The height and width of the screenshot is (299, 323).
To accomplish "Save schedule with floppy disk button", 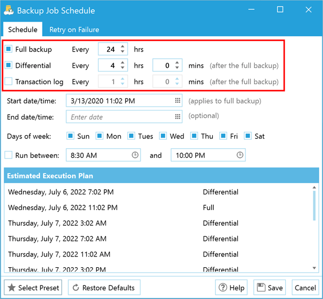I will click(x=270, y=288).
